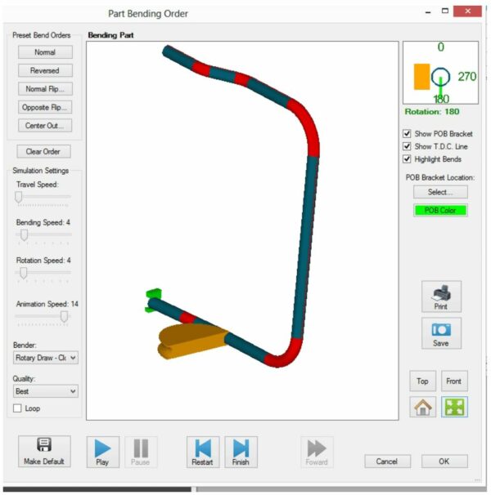This screenshot has height=495, width=491.
Task: Open the Bender dropdown
Action: point(46,358)
